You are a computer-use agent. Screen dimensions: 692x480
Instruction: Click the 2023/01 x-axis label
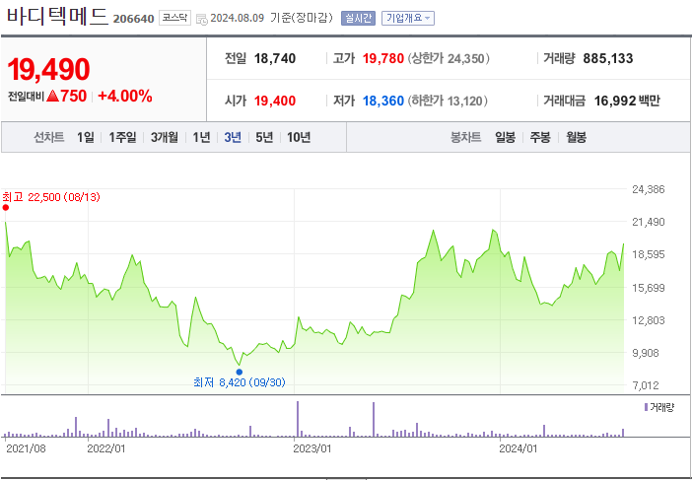tap(312, 448)
